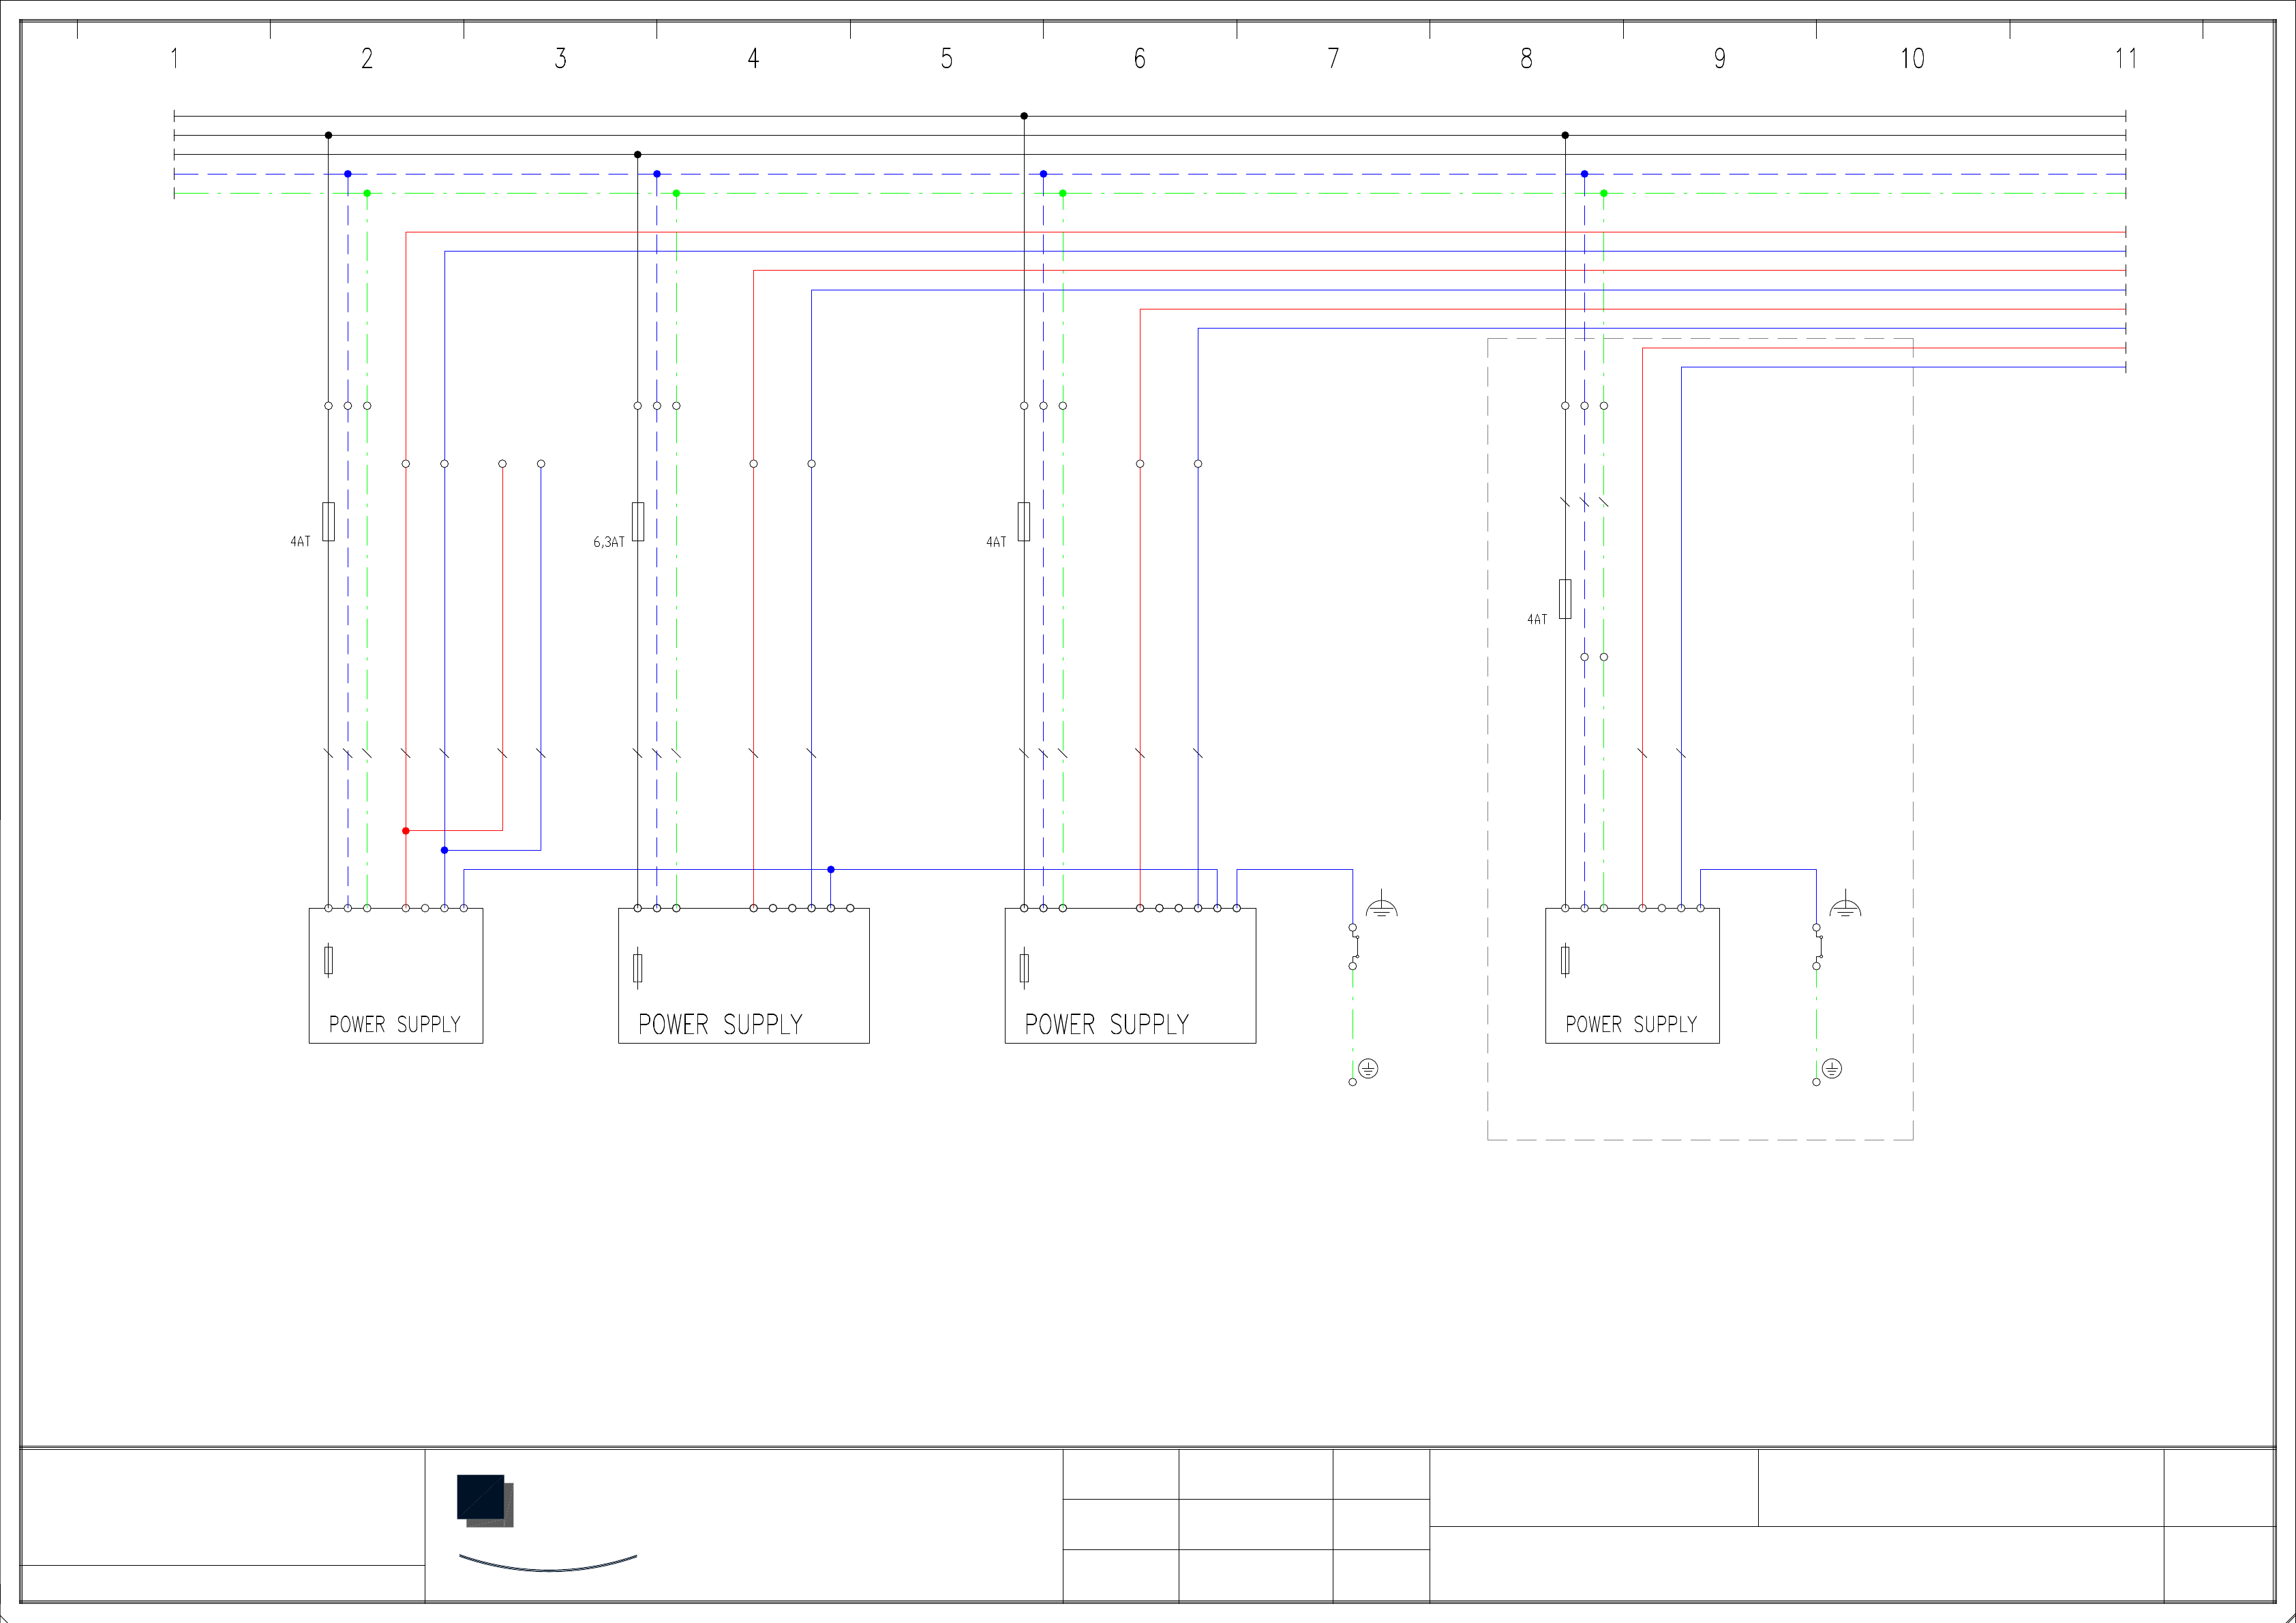The width and height of the screenshot is (2296, 1623).
Task: Click the leftmost 4AT fuse symbol
Action: coord(328,521)
